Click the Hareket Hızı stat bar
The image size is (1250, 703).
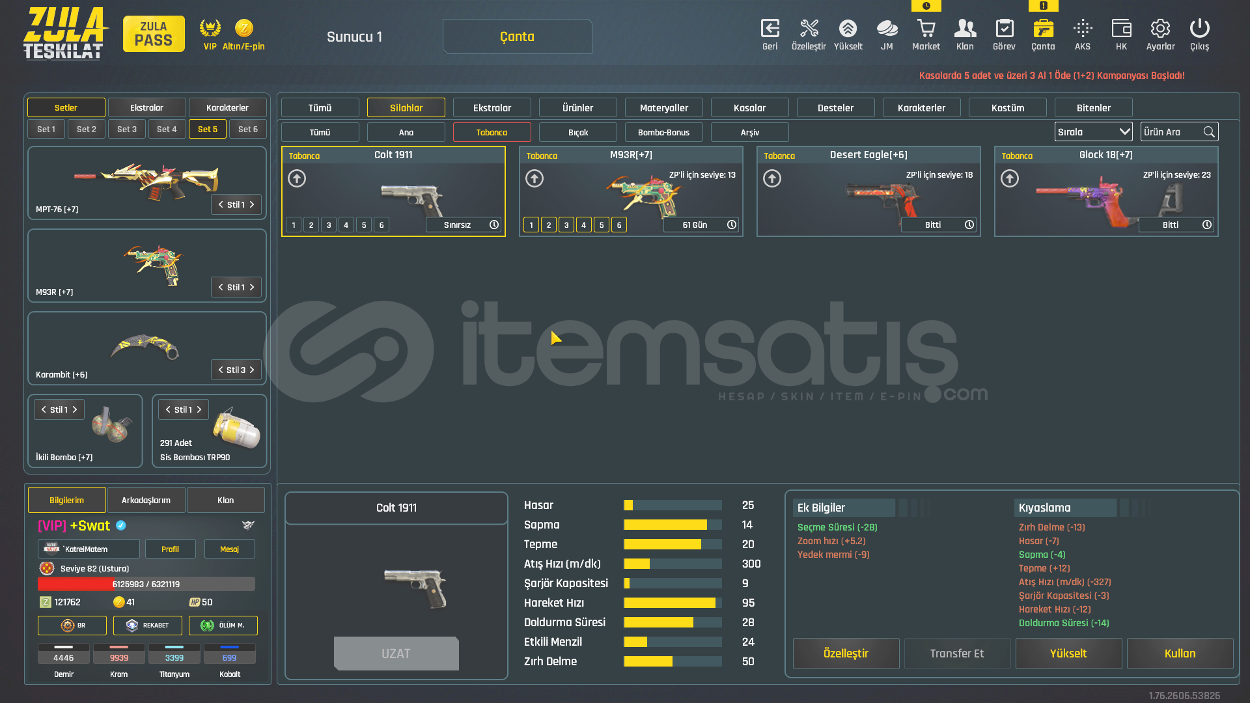[673, 603]
